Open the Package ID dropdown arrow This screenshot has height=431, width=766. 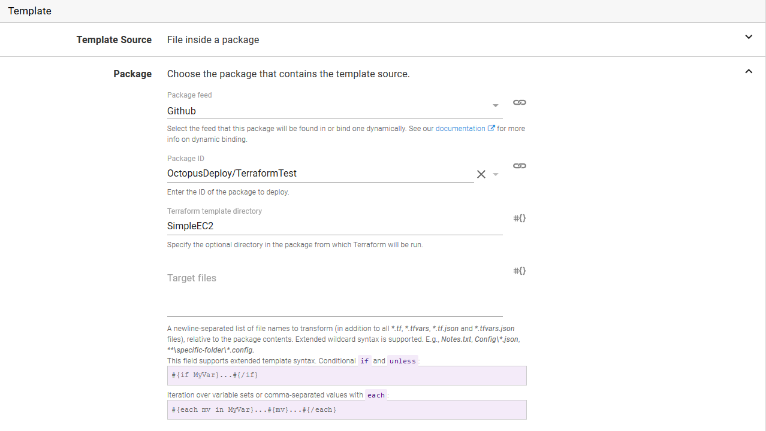click(496, 174)
